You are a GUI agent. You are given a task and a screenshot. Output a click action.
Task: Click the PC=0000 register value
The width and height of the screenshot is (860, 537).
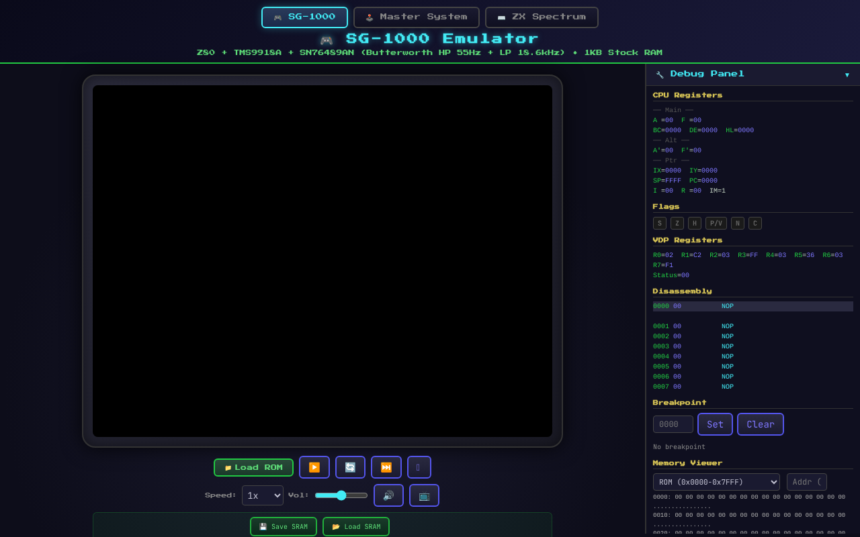[x=703, y=181]
